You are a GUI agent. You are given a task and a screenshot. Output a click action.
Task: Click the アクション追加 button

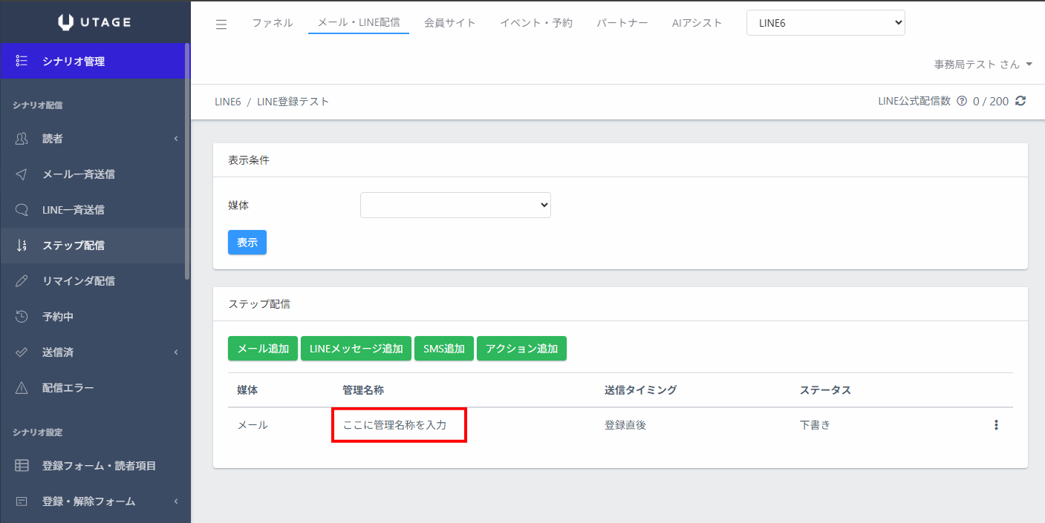click(521, 349)
